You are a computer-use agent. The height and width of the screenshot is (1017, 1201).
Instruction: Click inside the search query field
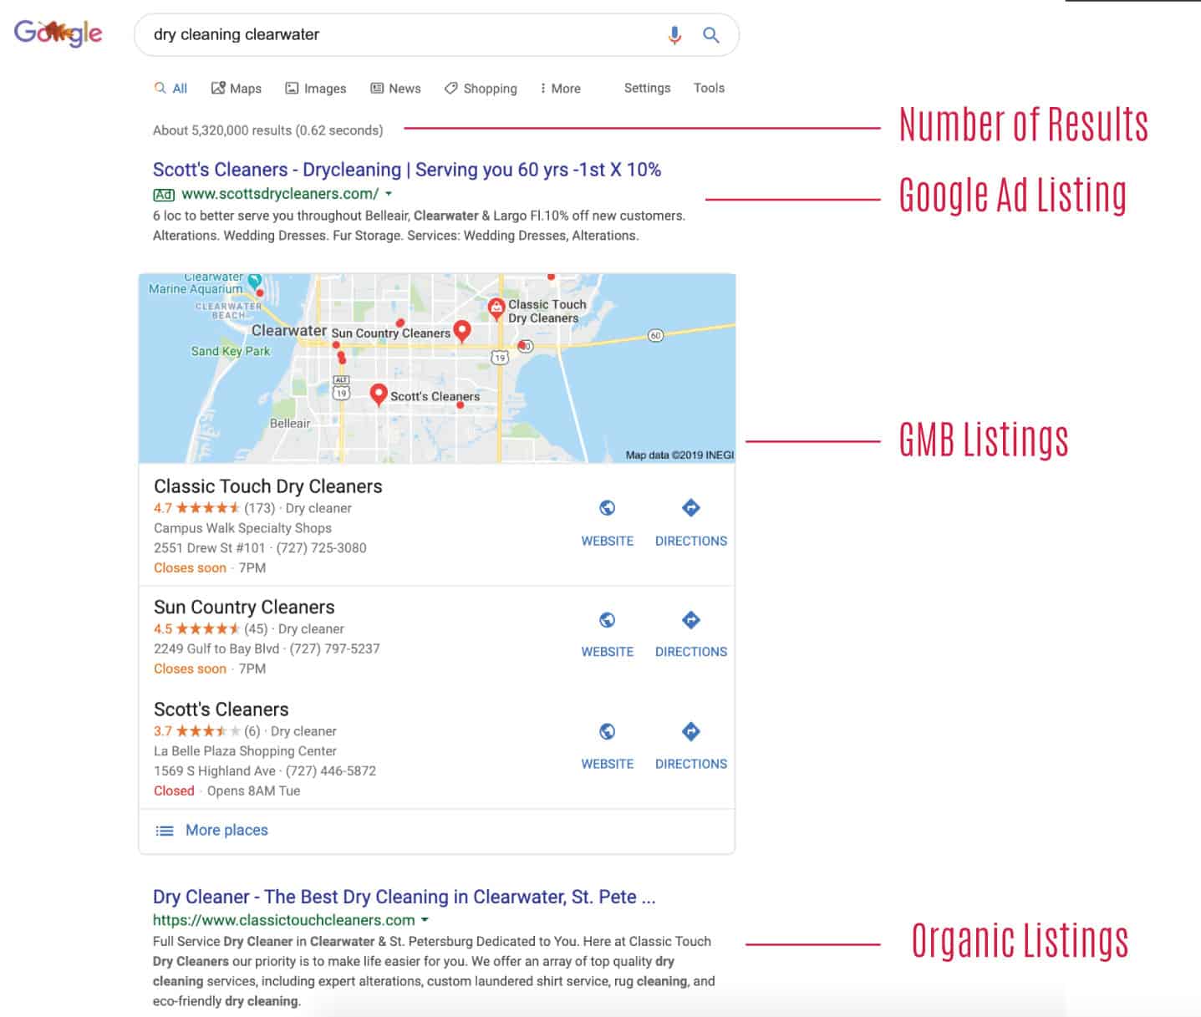click(376, 34)
